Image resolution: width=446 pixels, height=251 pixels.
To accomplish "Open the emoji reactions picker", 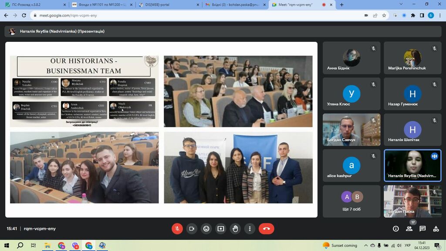I will (x=206, y=229).
